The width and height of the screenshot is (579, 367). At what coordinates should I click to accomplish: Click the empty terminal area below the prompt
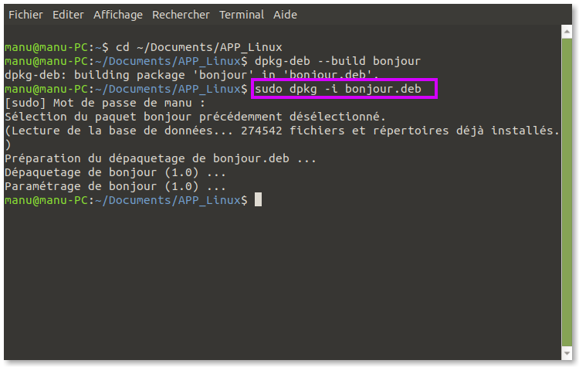tap(283, 281)
